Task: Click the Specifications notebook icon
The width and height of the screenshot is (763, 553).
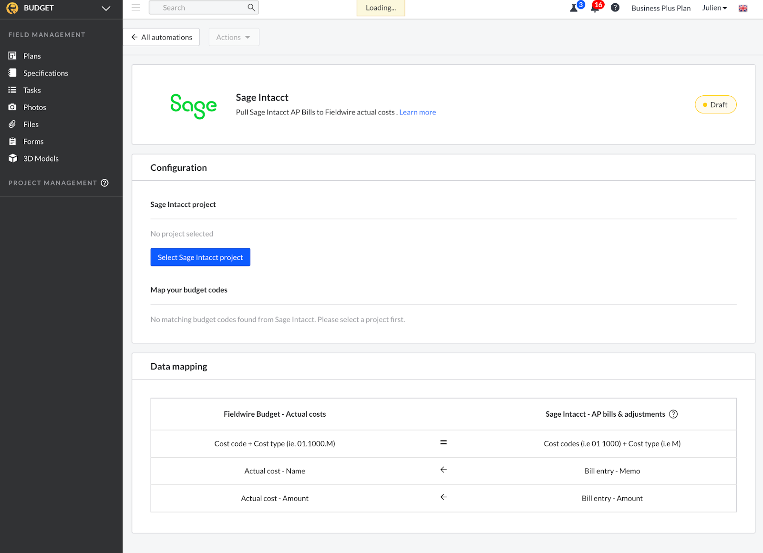Action: coord(12,73)
